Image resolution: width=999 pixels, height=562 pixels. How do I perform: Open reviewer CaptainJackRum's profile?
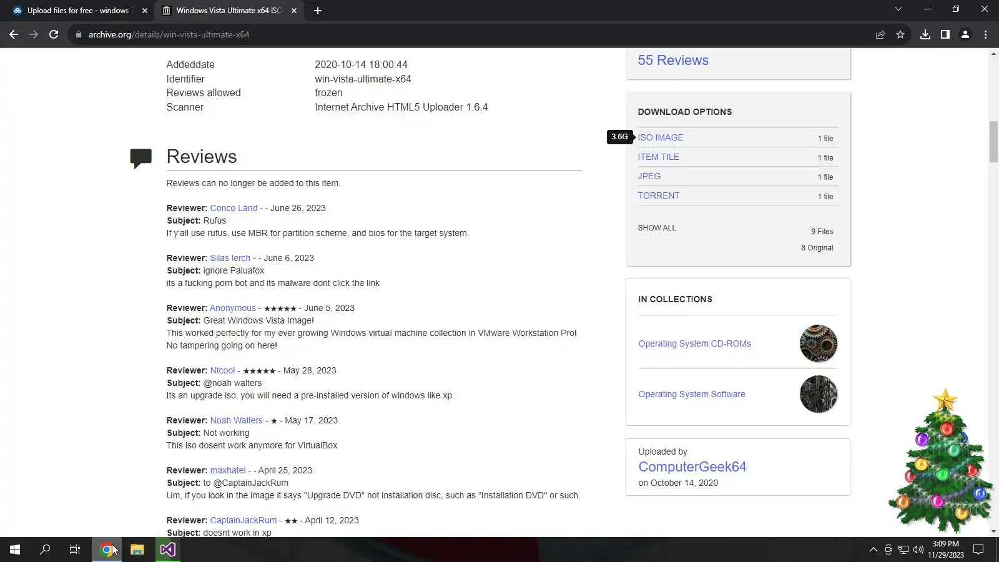click(244, 520)
